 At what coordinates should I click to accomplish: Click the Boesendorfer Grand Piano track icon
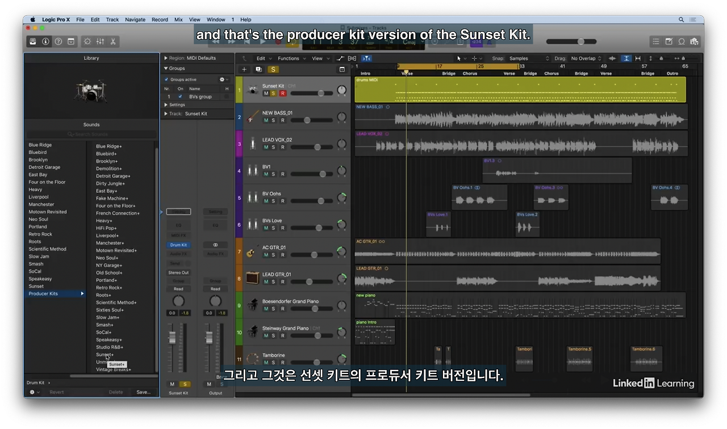(x=253, y=305)
